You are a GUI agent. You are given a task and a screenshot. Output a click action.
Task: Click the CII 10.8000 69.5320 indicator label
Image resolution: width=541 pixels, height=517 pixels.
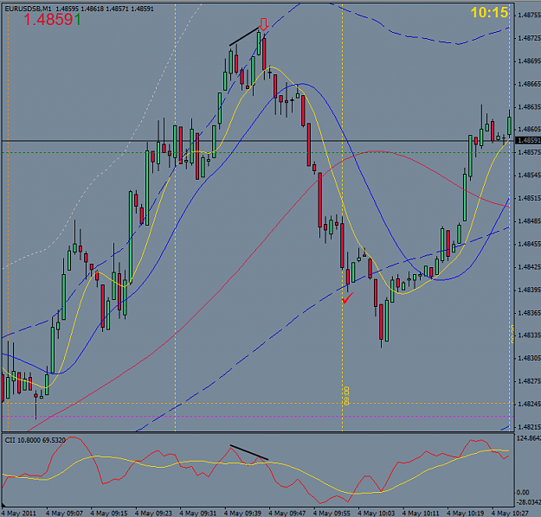tap(35, 440)
